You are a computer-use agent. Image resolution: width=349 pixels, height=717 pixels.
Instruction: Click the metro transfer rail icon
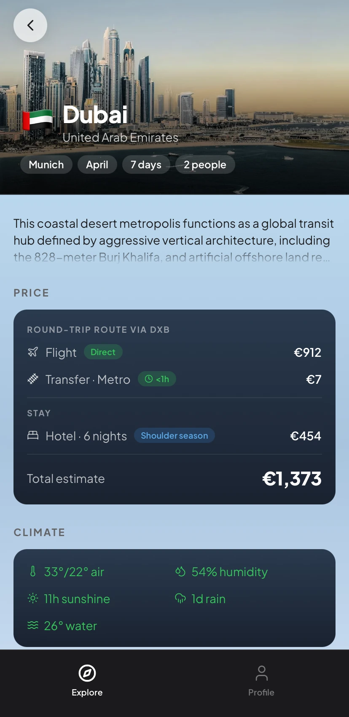[x=33, y=379]
